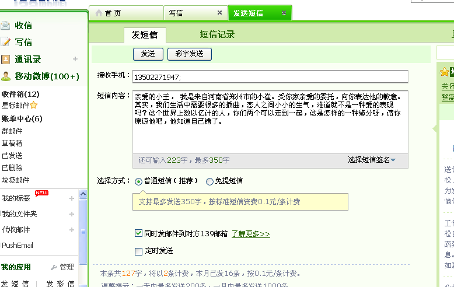This screenshot has width=454, height=287.
Task: Close the 写信 tab
Action: pos(219,13)
